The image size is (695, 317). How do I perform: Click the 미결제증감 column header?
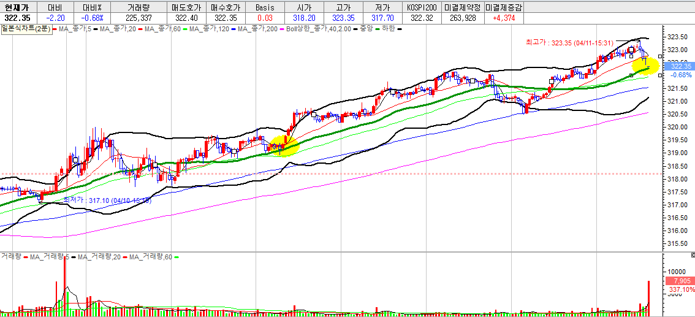pyautogui.click(x=504, y=7)
